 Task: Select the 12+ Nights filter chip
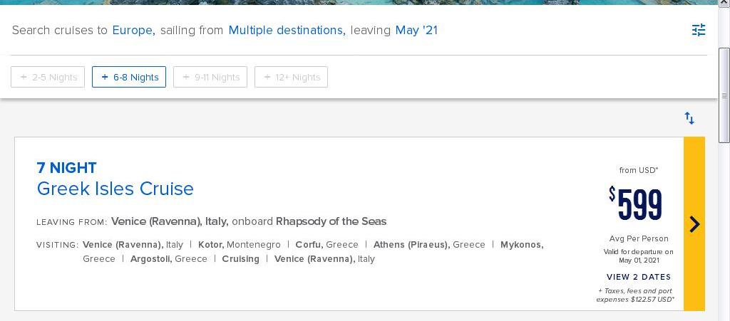(x=291, y=77)
